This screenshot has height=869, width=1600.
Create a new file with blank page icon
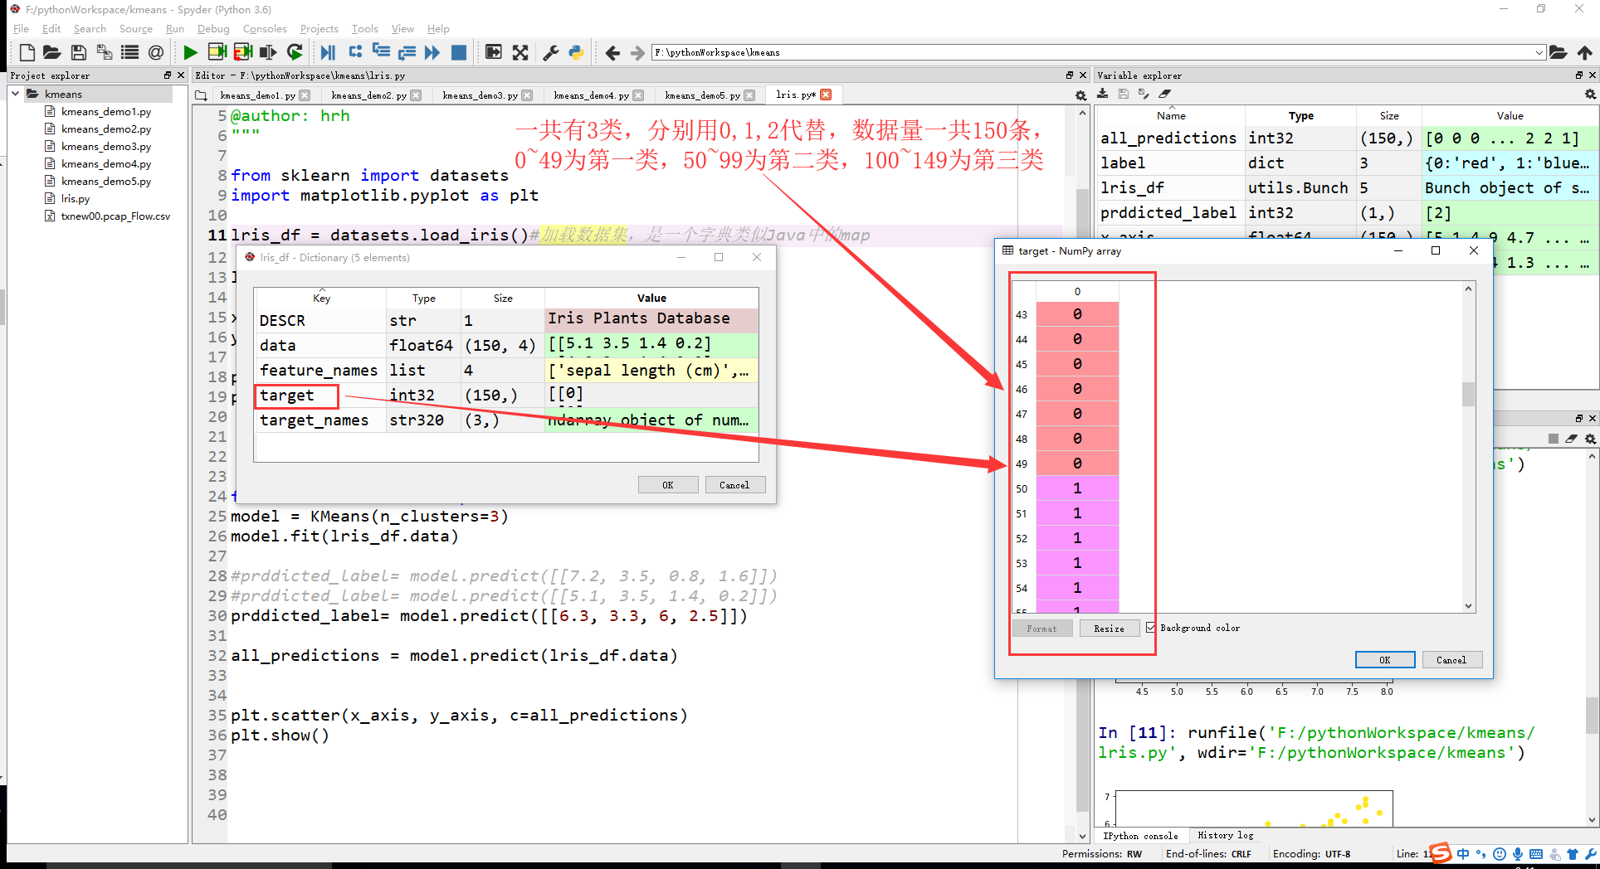[26, 51]
